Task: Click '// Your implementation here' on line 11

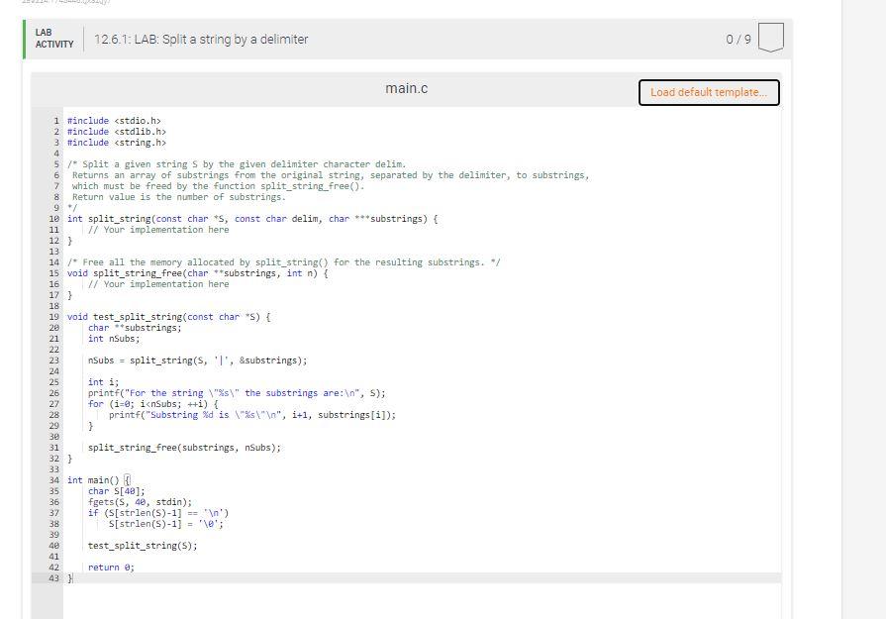Action: click(158, 230)
